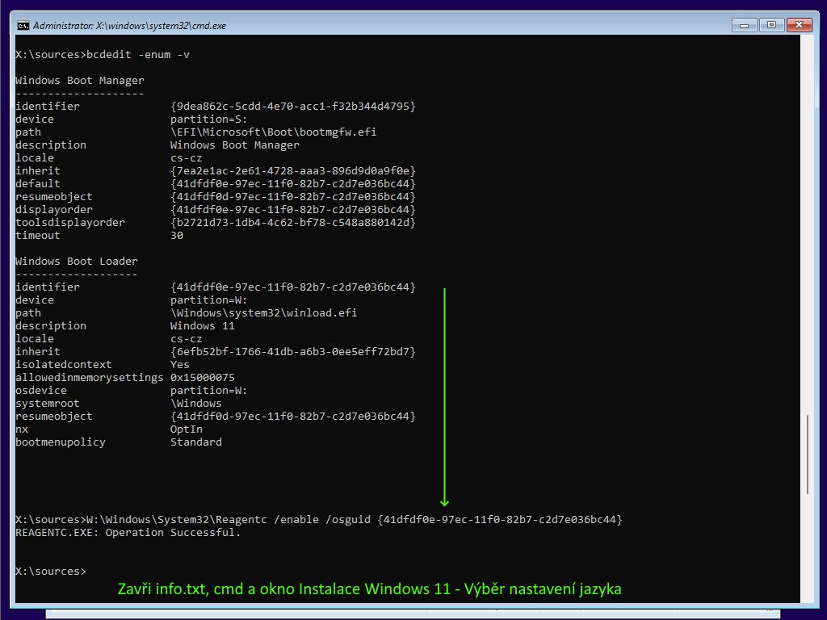827x620 pixels.
Task: Close the Administrator cmd.exe window
Action: pos(799,25)
